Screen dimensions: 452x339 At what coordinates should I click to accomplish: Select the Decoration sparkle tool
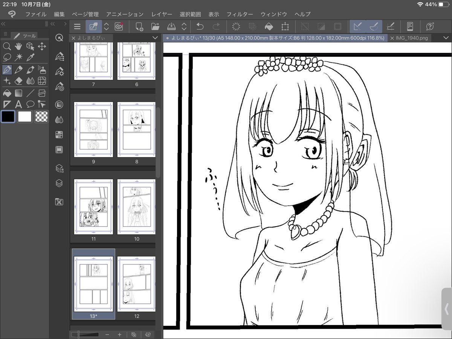click(7, 81)
